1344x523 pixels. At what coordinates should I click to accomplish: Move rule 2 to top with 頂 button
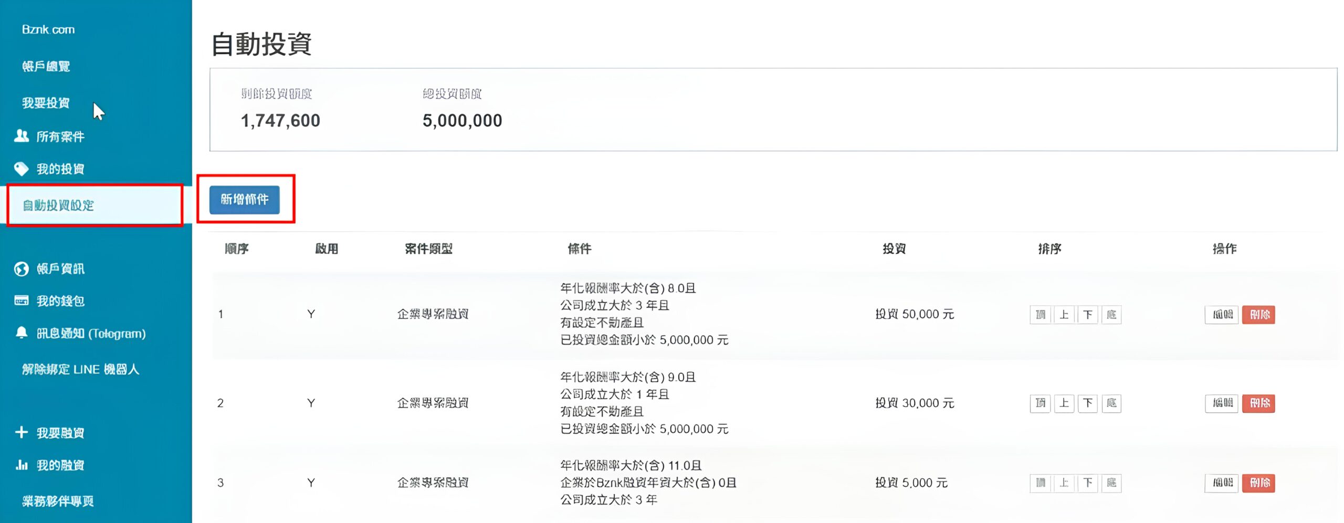pos(1041,403)
